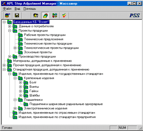Select Винты tree item label
This screenshot has width=143, height=131.
pos(34,87)
